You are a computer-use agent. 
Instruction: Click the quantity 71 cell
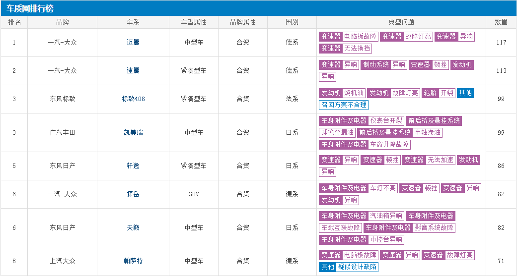click(x=501, y=261)
